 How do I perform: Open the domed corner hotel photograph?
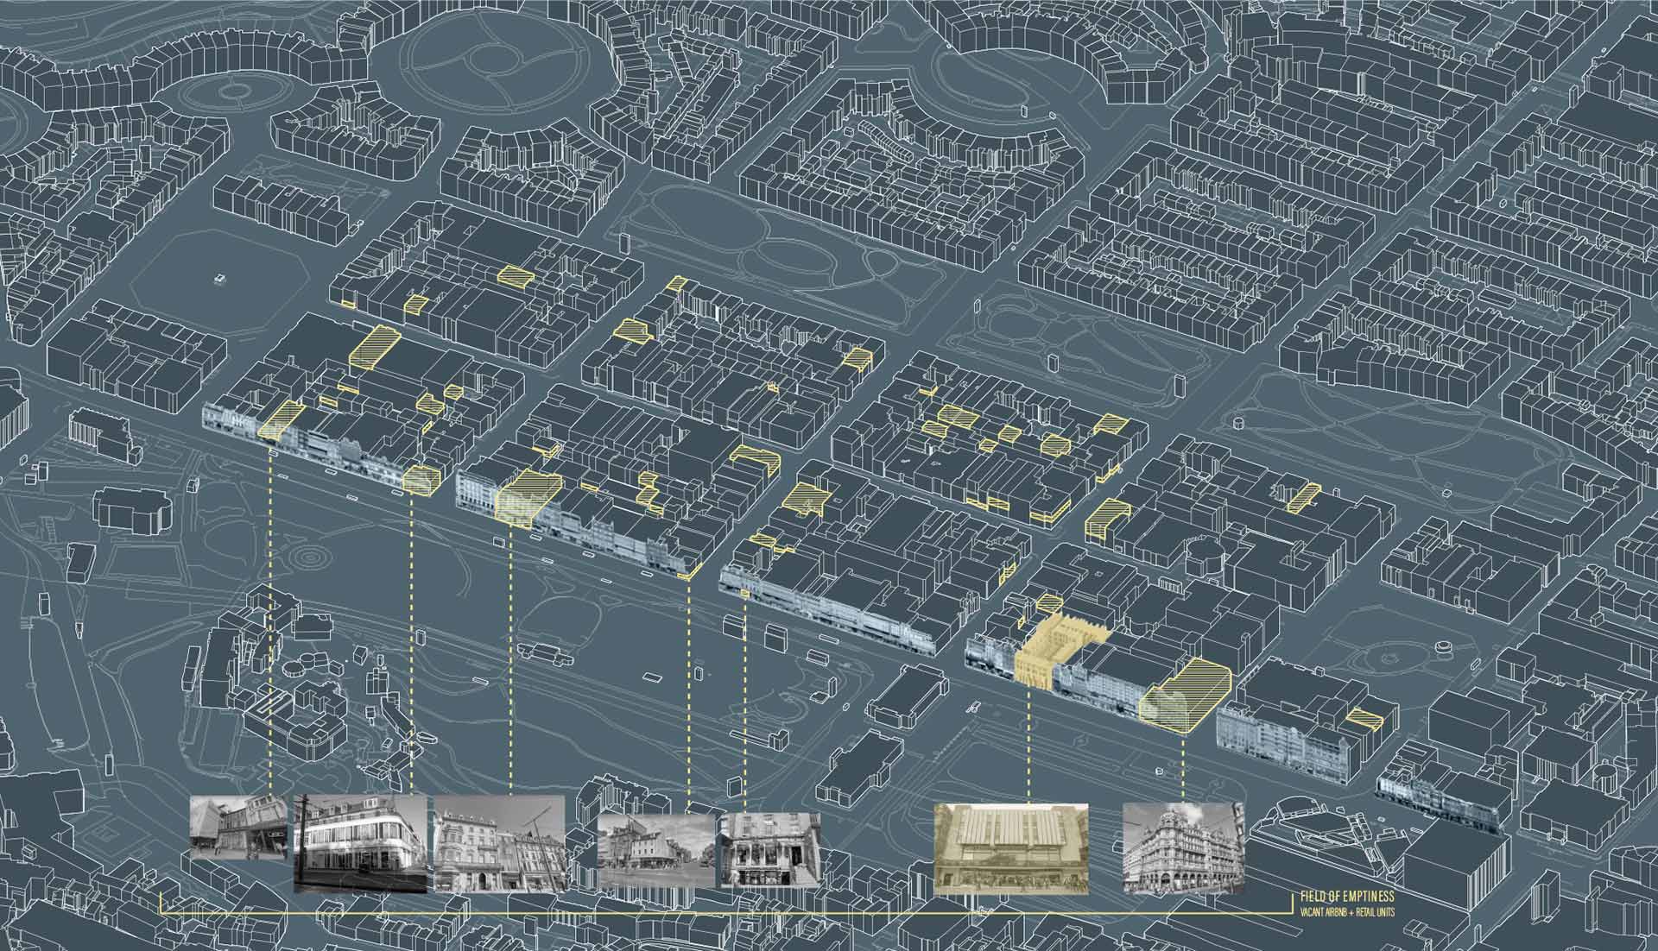1179,850
